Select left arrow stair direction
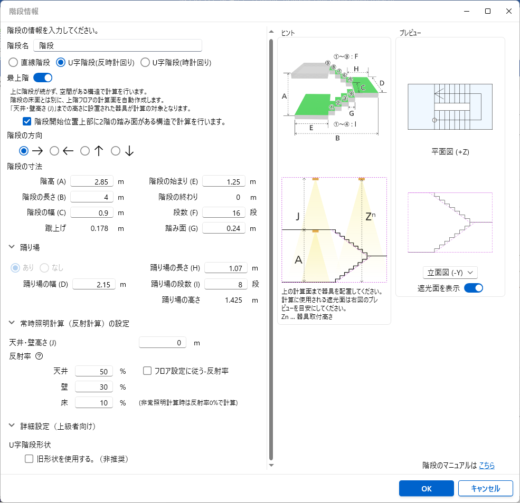The height and width of the screenshot is (503, 520). [x=54, y=151]
